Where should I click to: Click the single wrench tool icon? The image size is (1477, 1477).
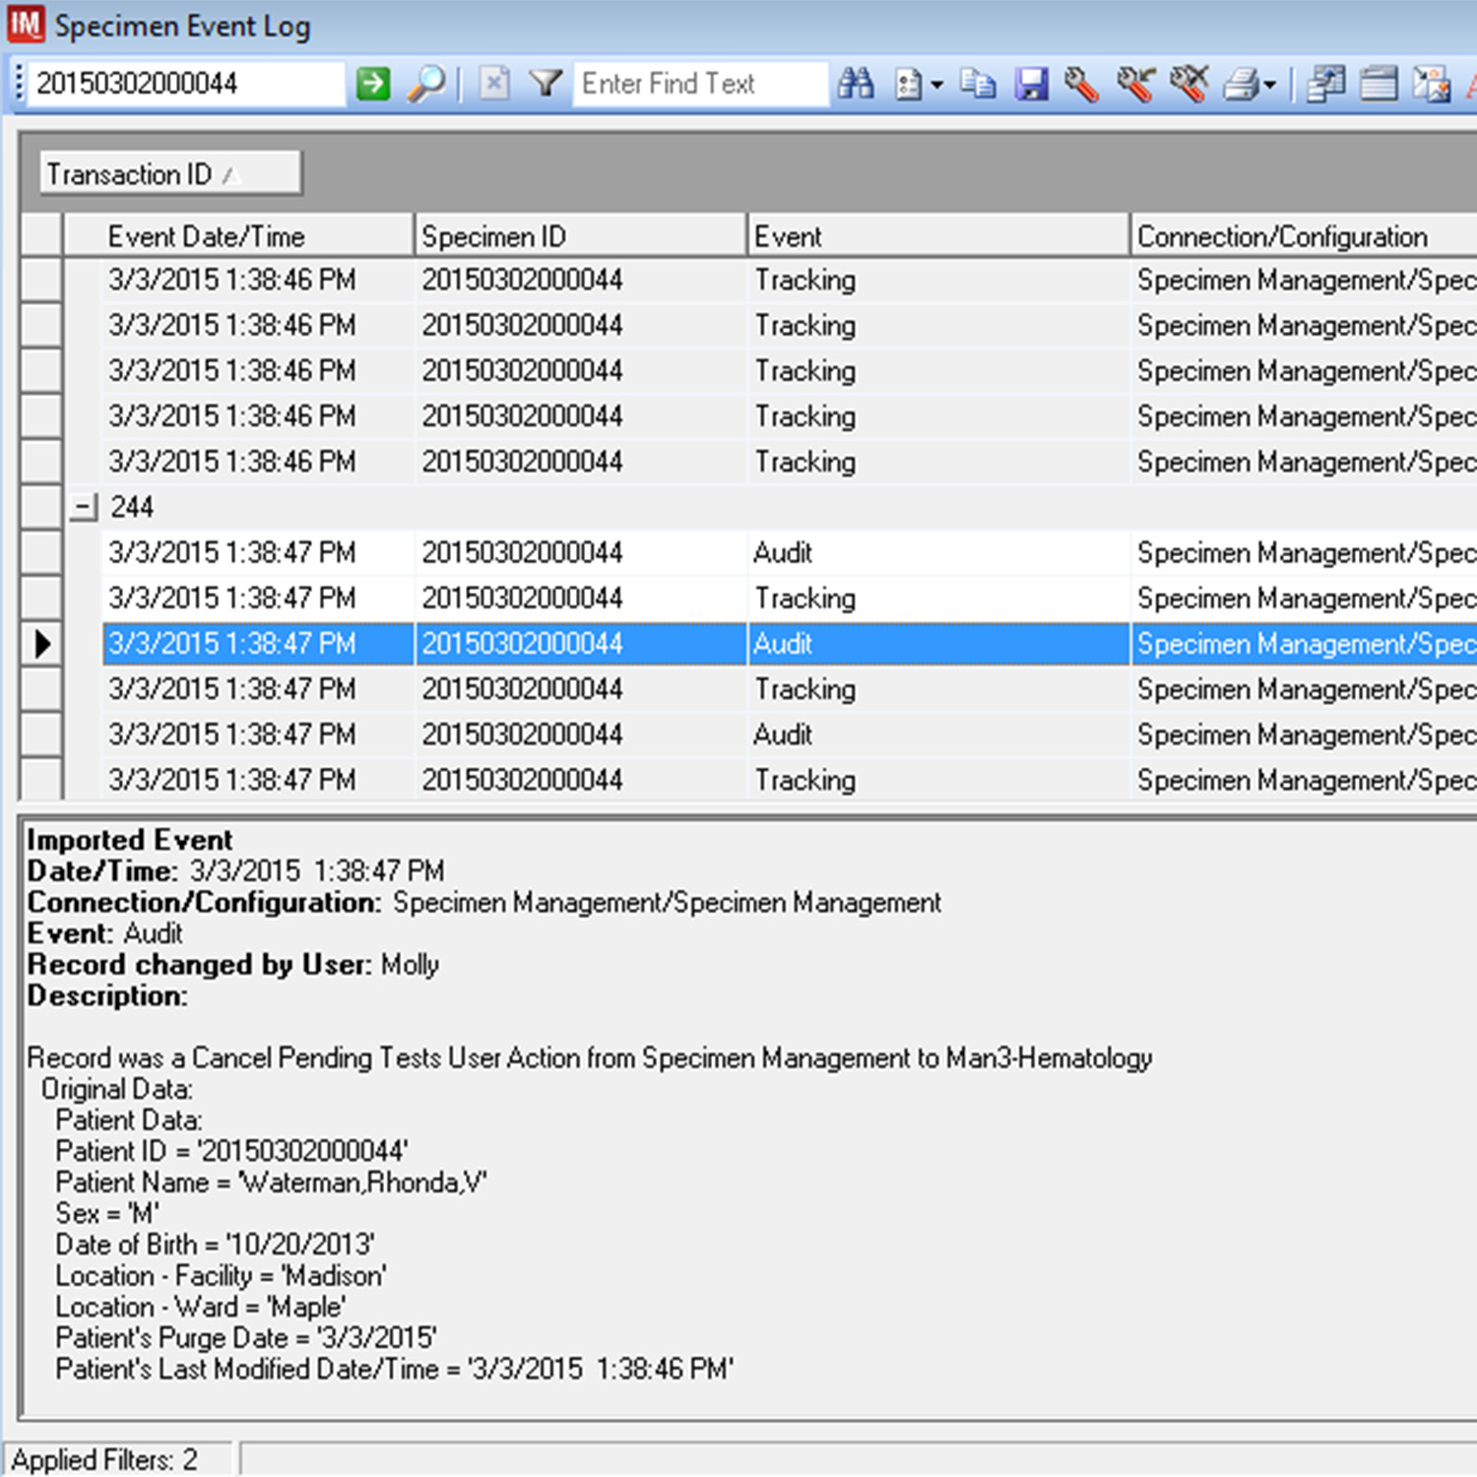click(x=1081, y=84)
